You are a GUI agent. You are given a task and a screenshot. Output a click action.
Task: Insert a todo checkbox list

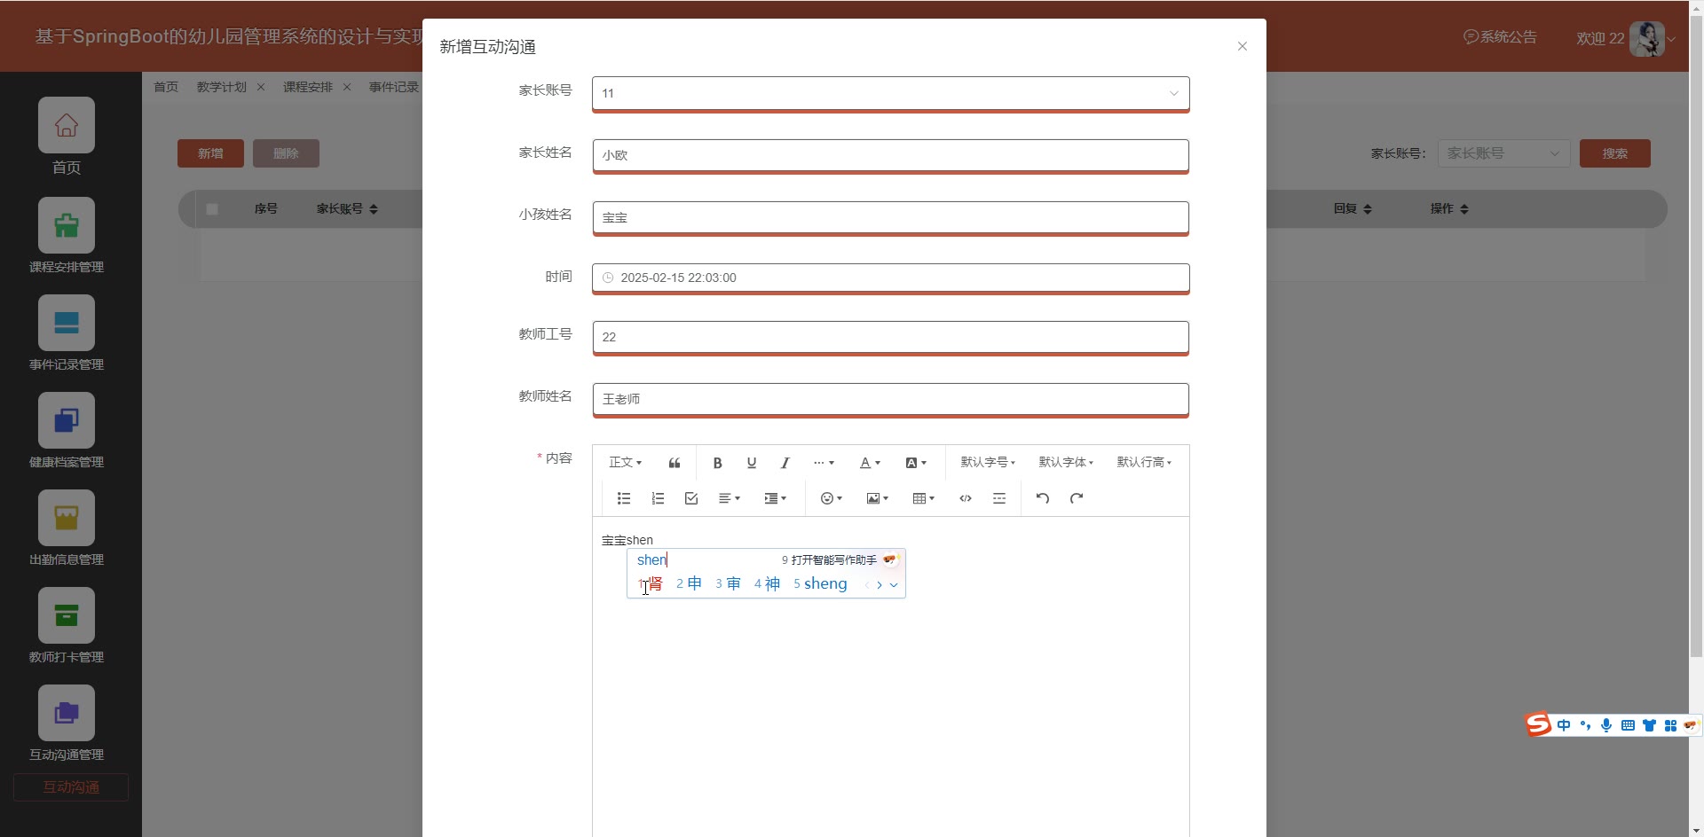tap(691, 498)
